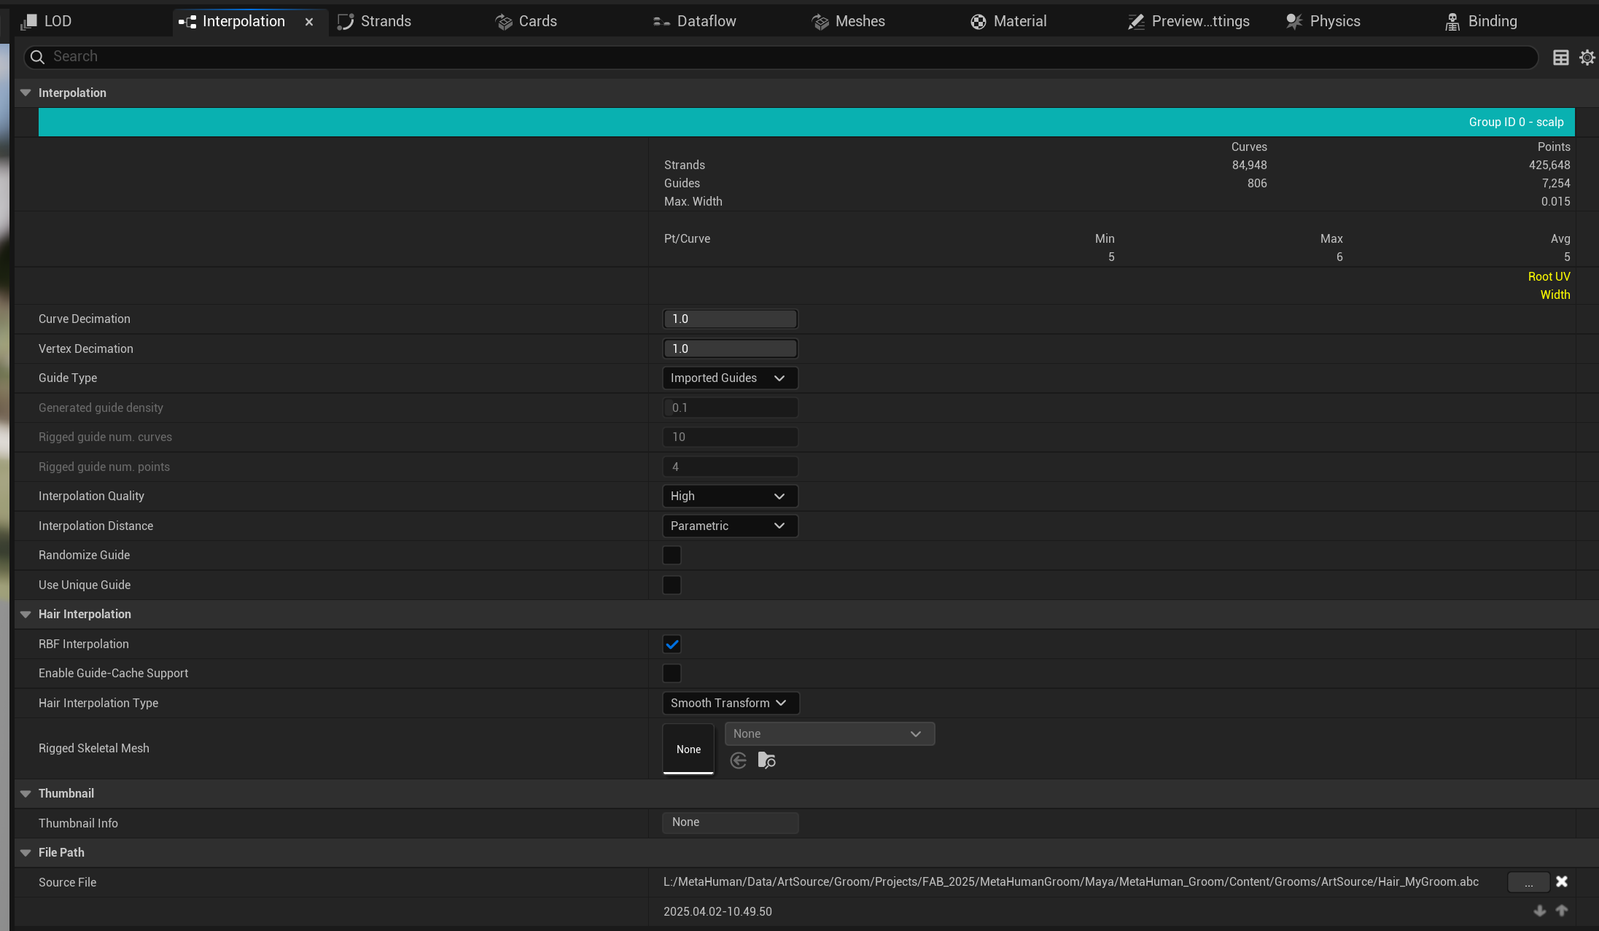Clear the Source File path with X
Viewport: 1599px width, 931px height.
1562,881
